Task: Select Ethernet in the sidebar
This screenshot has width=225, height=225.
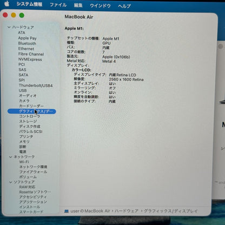Action: click(x=26, y=49)
